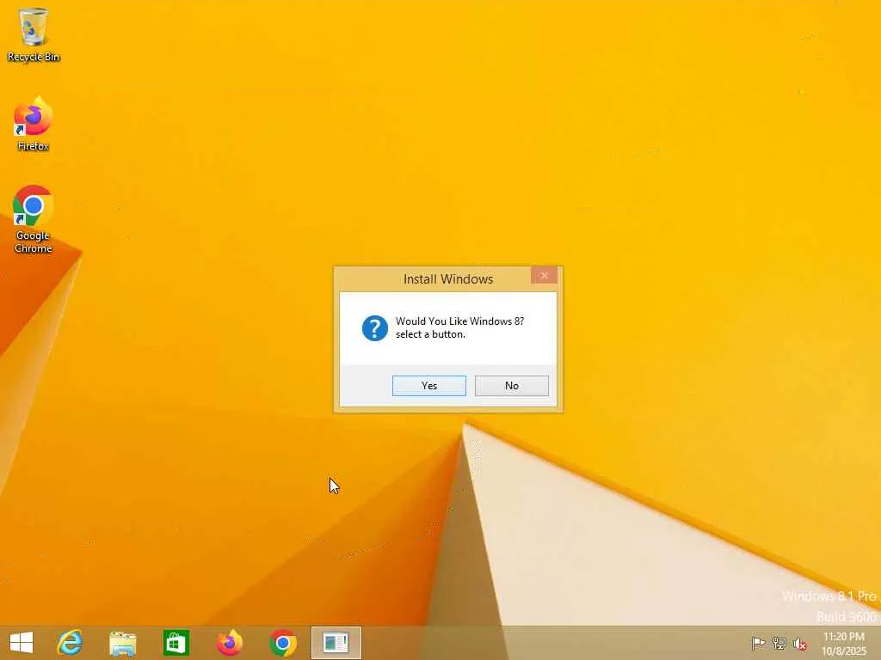Click the muted volume tray icon

(800, 644)
